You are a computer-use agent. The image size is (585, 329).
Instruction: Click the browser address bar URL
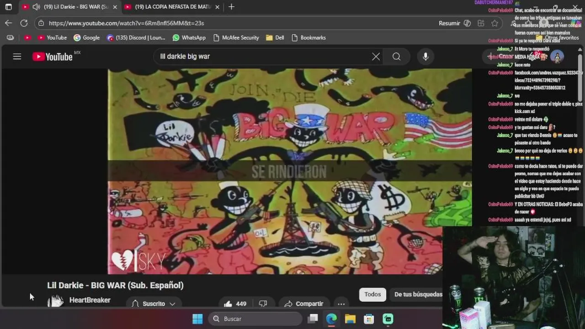tap(126, 23)
